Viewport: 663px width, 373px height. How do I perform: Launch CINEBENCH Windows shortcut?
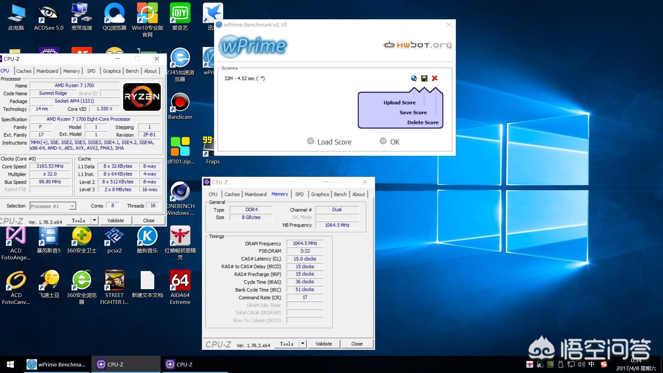180,199
